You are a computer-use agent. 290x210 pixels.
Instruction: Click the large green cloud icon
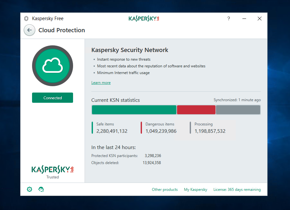(x=53, y=66)
